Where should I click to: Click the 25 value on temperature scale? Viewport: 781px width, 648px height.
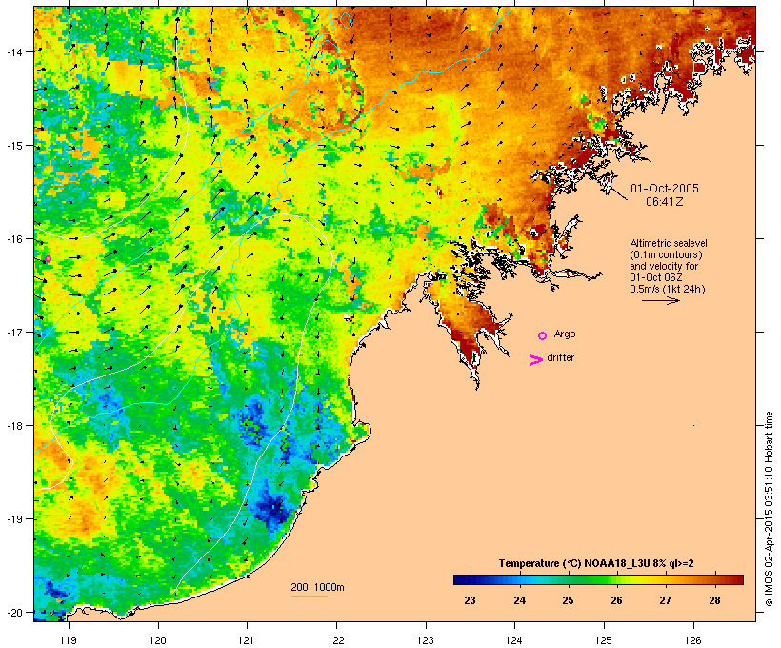[x=568, y=600]
